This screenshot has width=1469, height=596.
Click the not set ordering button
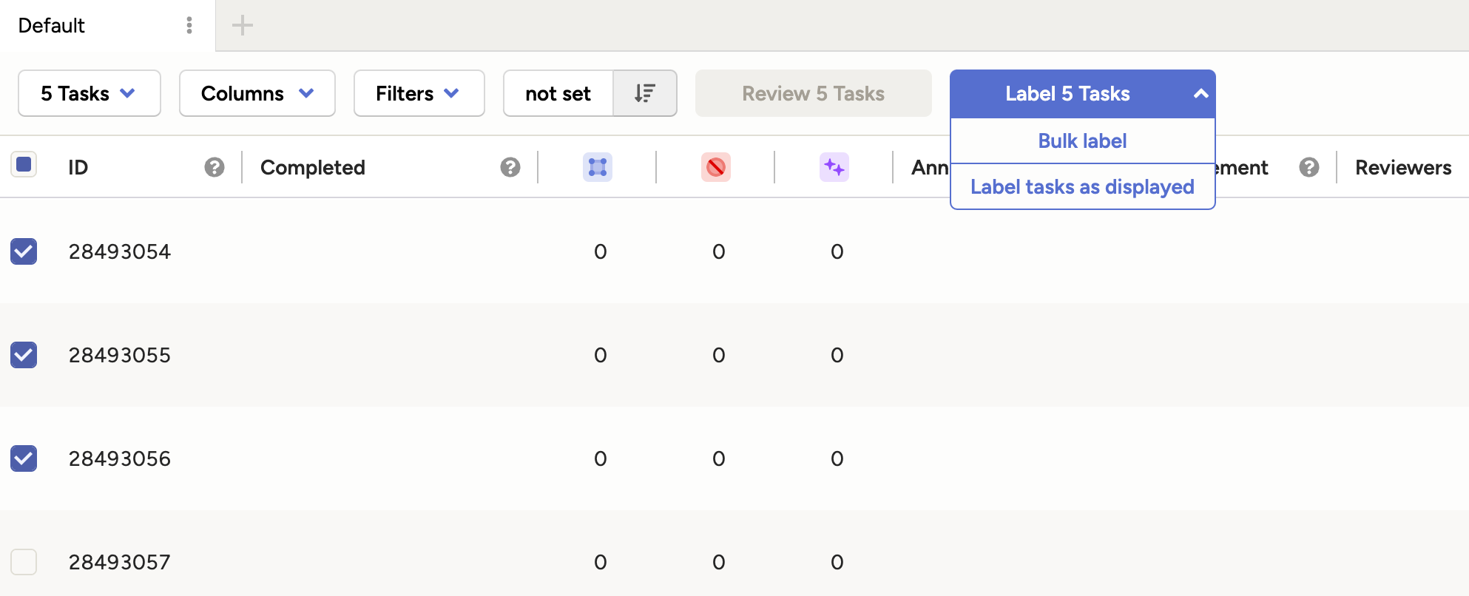pos(558,93)
